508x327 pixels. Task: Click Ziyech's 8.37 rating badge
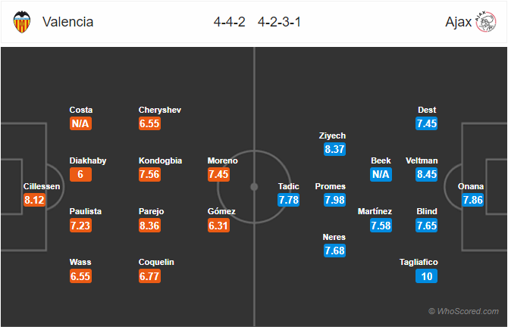[x=334, y=149]
